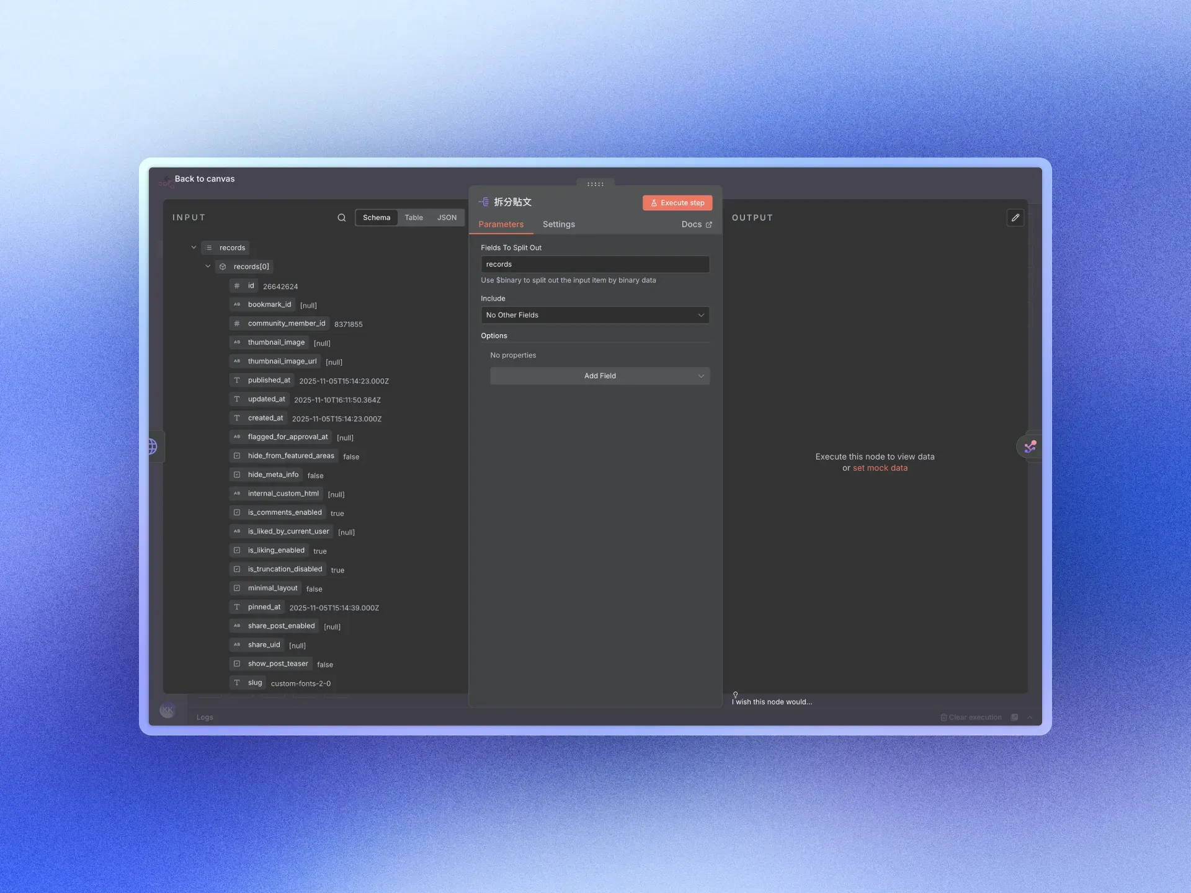Open the Docs link
Image resolution: width=1191 pixels, height=893 pixels.
(697, 224)
